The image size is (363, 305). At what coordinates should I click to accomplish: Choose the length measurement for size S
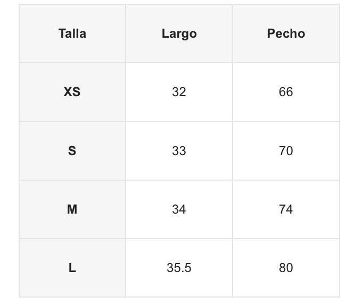[179, 151]
